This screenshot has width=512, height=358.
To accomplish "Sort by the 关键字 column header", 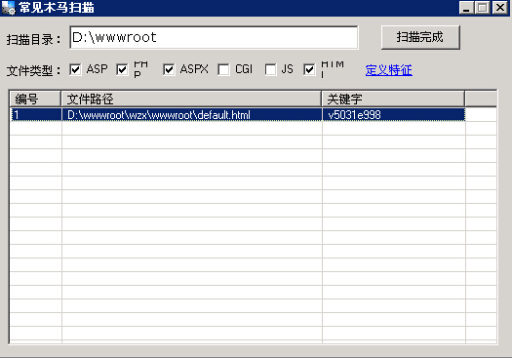I will 393,99.
